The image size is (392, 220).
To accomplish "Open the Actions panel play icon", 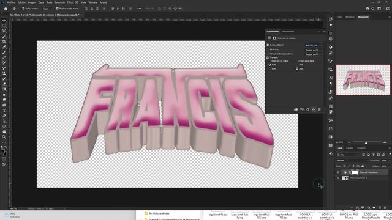I will 331,25.
